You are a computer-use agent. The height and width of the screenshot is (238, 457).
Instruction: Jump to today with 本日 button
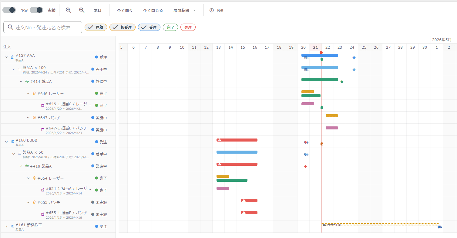97,10
